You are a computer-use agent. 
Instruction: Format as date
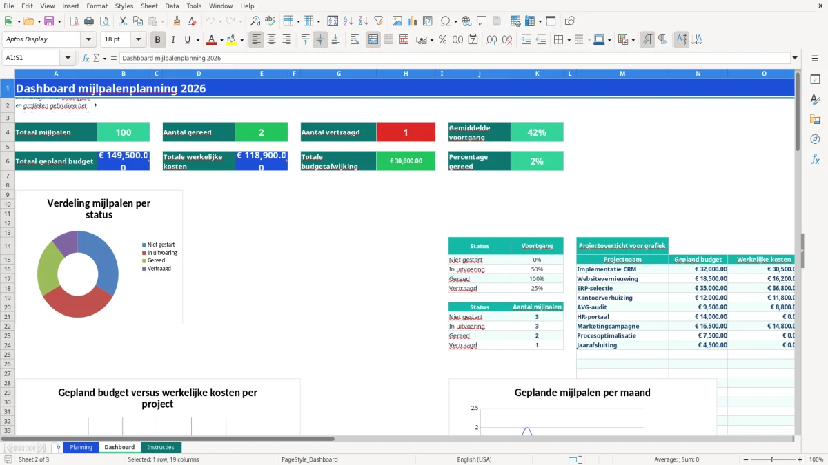pos(473,40)
